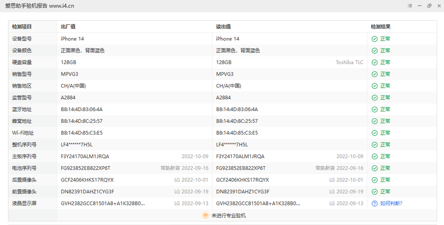Image resolution: width=444 pixels, height=225 pixels.
Task: Select the 蓝牙地址 row label
Action: (22, 110)
